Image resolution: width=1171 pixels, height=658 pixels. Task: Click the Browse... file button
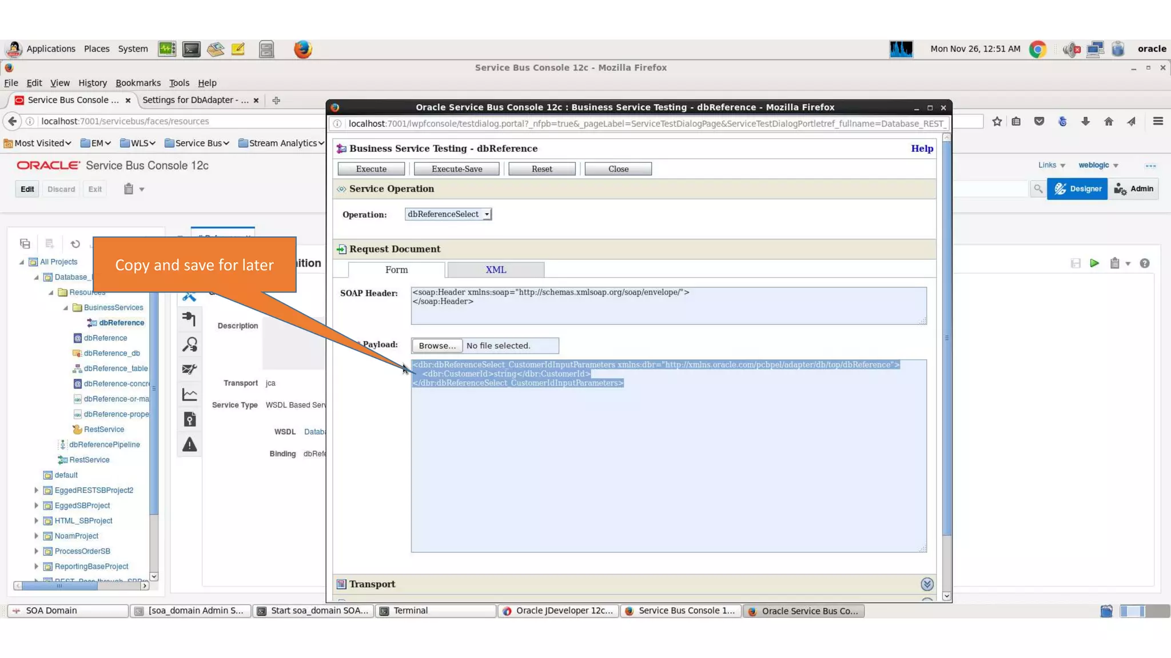(x=437, y=346)
